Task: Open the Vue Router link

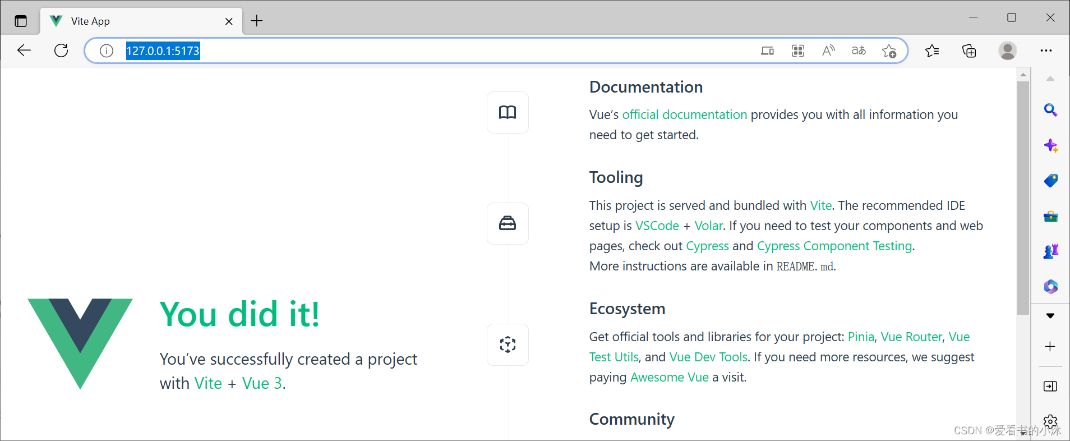Action: [911, 337]
